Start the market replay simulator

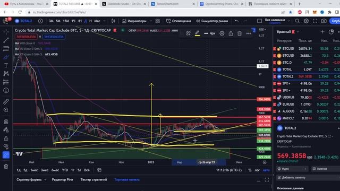pos(212,21)
